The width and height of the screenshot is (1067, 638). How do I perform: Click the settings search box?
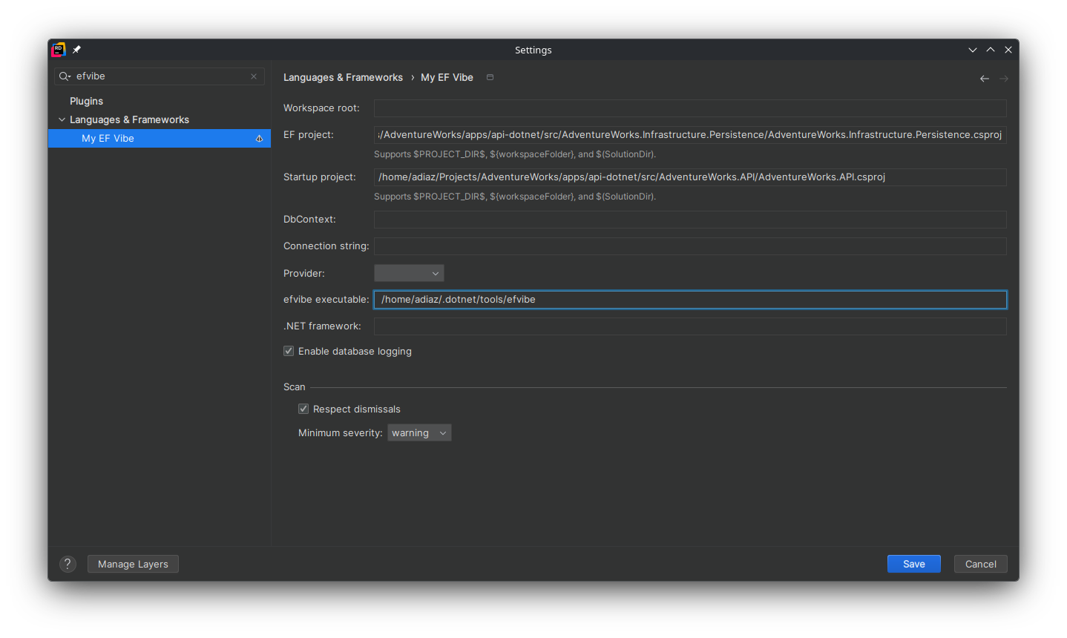click(x=160, y=76)
